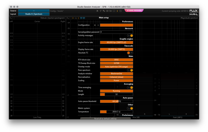Select channel 2 blue button in spectrum toolbar
This screenshot has height=132, width=208.
click(x=84, y=18)
